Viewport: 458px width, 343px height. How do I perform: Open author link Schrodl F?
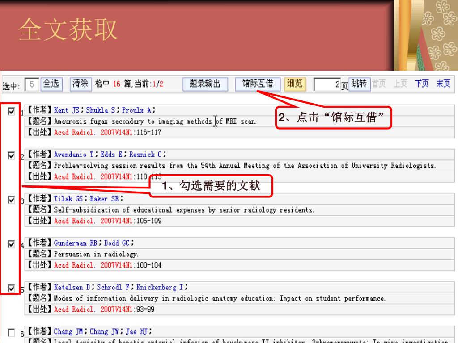[x=113, y=288]
